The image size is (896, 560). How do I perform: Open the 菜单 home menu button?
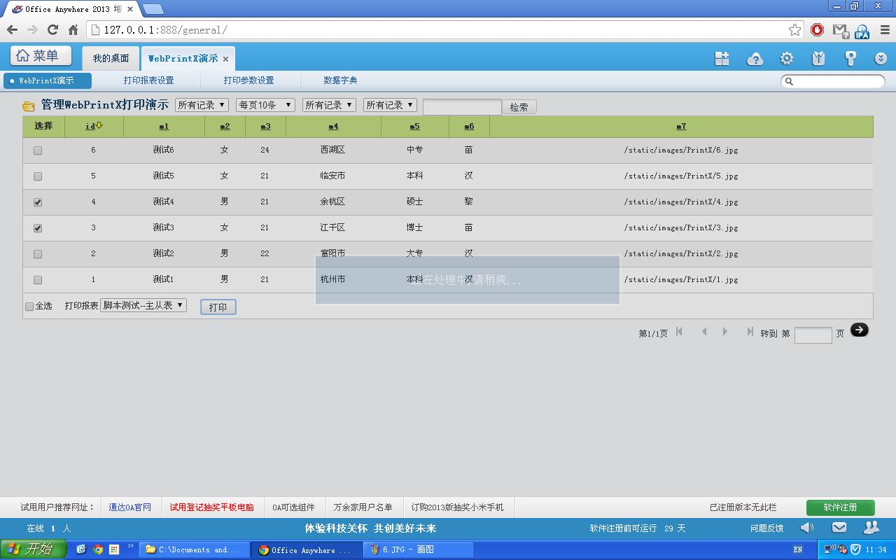(x=41, y=56)
